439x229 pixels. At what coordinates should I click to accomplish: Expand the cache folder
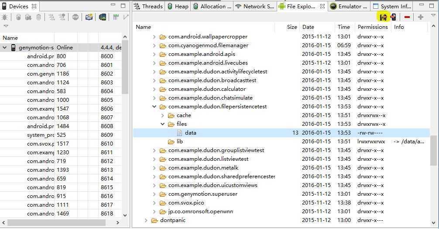click(162, 115)
